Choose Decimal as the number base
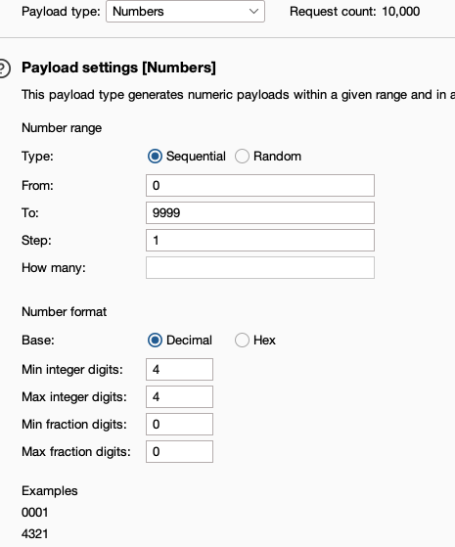Image resolution: width=455 pixels, height=547 pixels. (155, 341)
